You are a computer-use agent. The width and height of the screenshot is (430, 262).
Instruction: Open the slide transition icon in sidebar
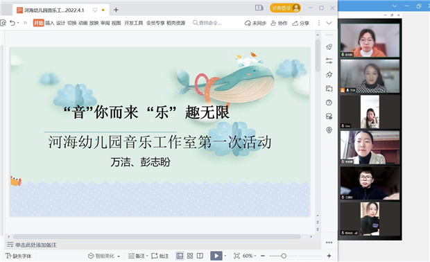pyautogui.click(x=329, y=89)
